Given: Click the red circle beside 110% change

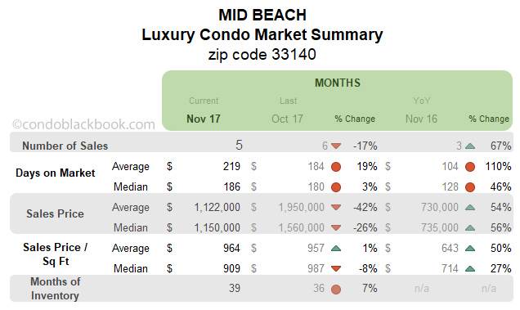Looking at the screenshot, I should 470,167.
